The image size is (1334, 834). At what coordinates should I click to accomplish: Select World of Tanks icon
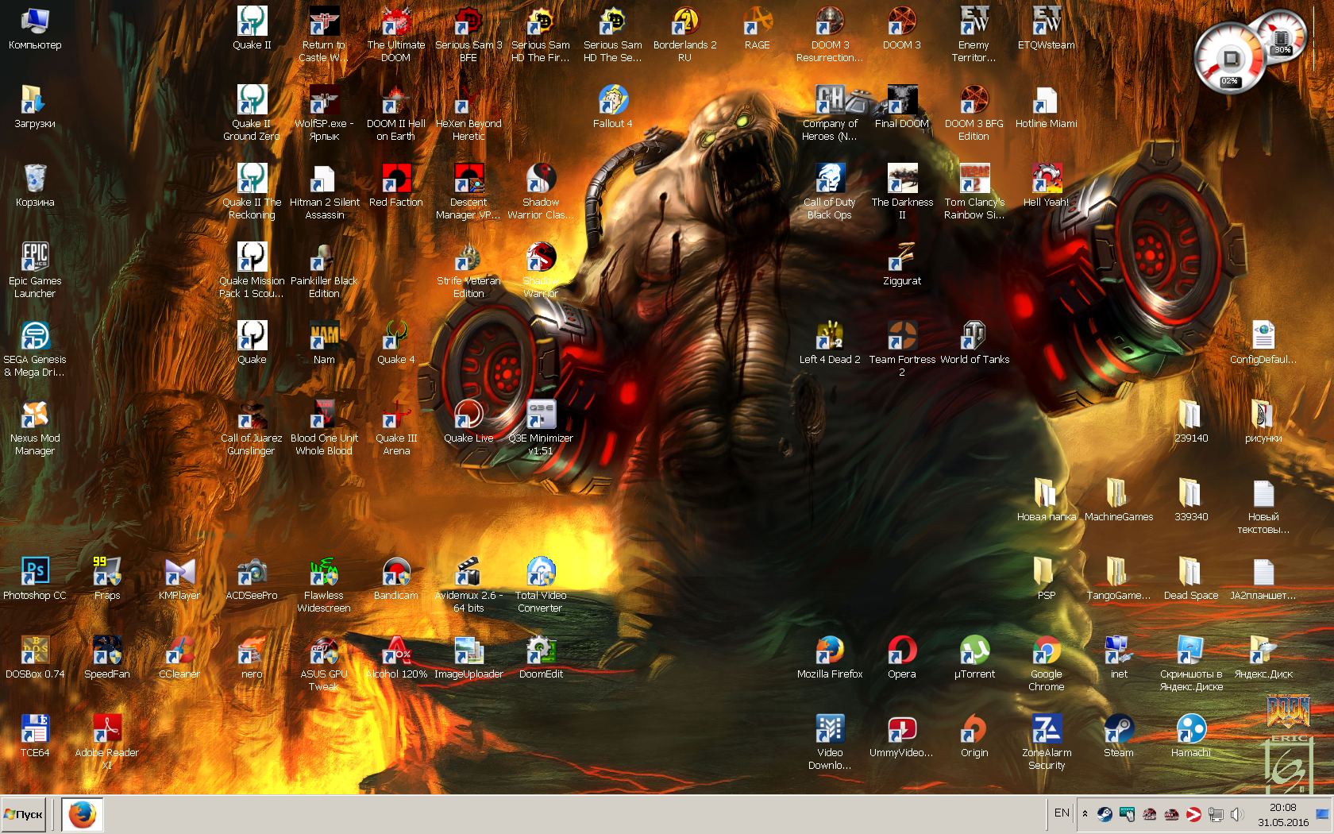(974, 342)
